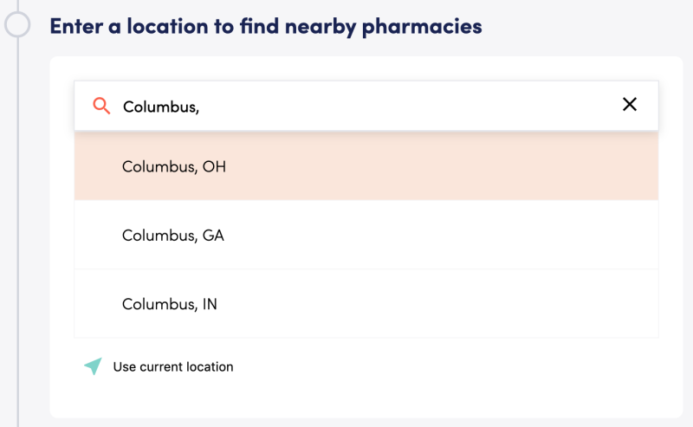Click the teal location arrow icon
The height and width of the screenshot is (427, 693).
click(x=93, y=366)
